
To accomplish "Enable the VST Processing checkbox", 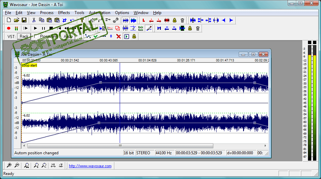I will point(36,36).
